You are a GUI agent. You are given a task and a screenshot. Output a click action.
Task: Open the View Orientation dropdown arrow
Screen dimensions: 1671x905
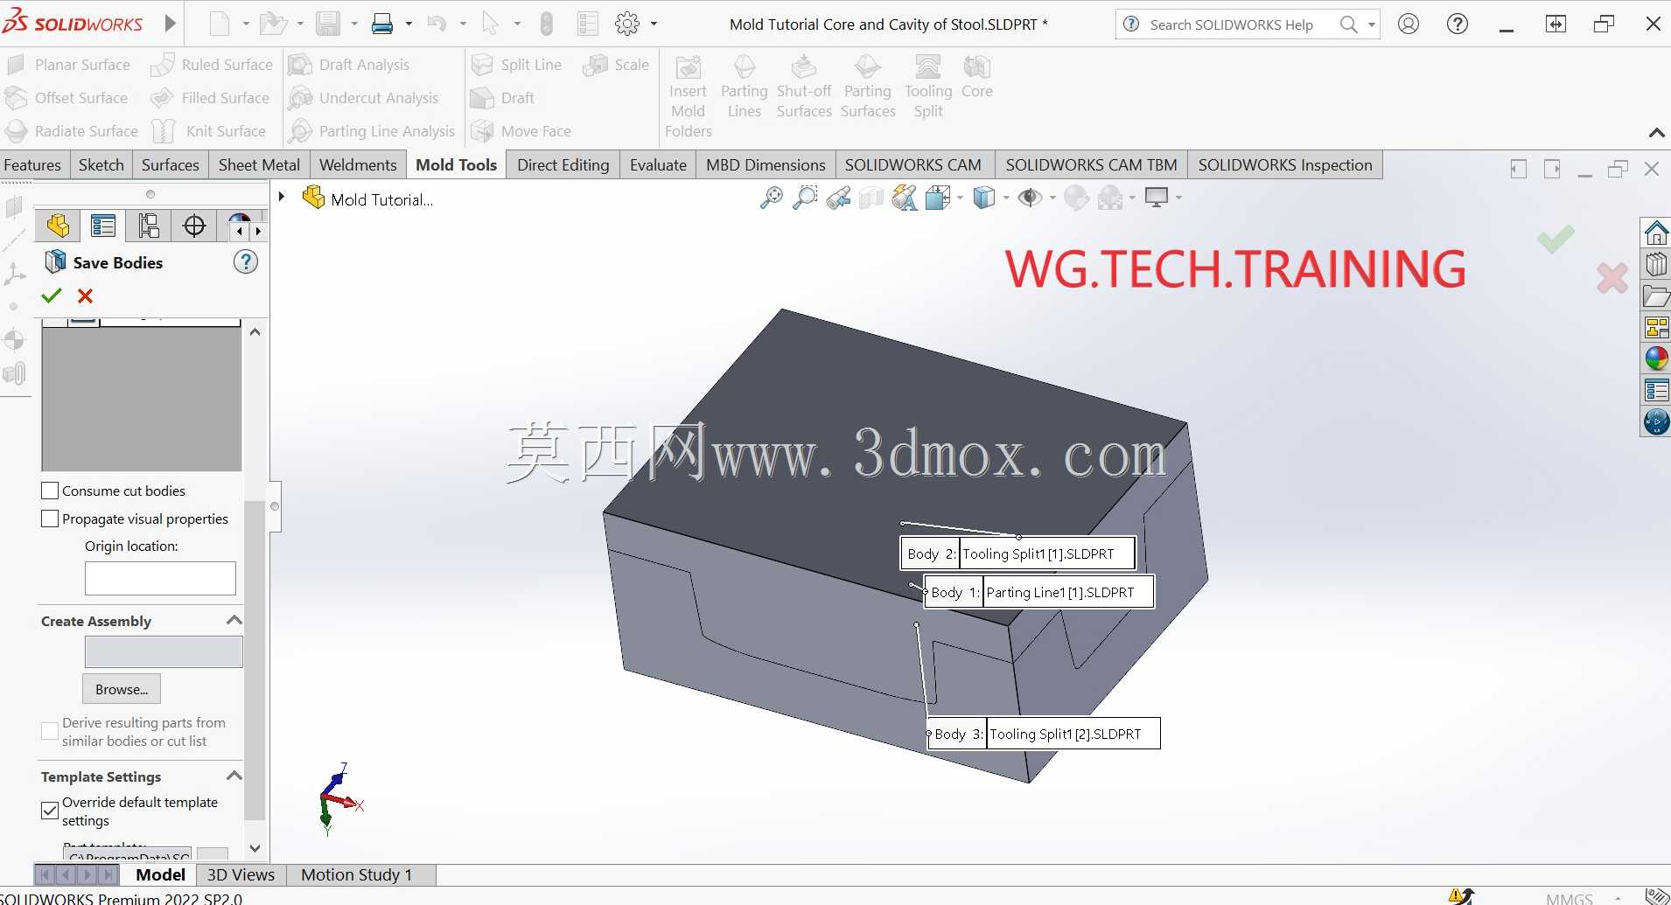pyautogui.click(x=961, y=198)
